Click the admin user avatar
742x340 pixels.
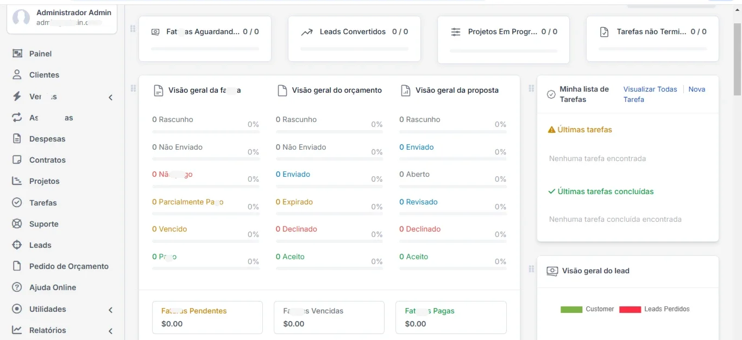pos(21,18)
